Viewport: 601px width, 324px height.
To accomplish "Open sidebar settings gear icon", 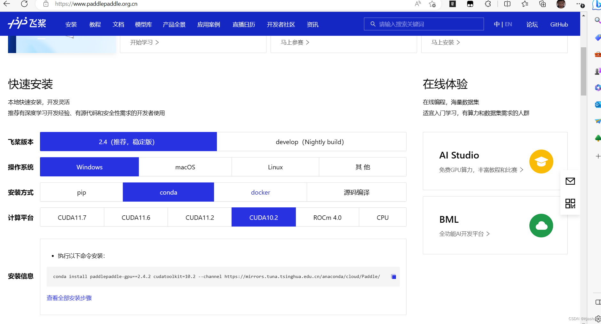I will point(598,319).
